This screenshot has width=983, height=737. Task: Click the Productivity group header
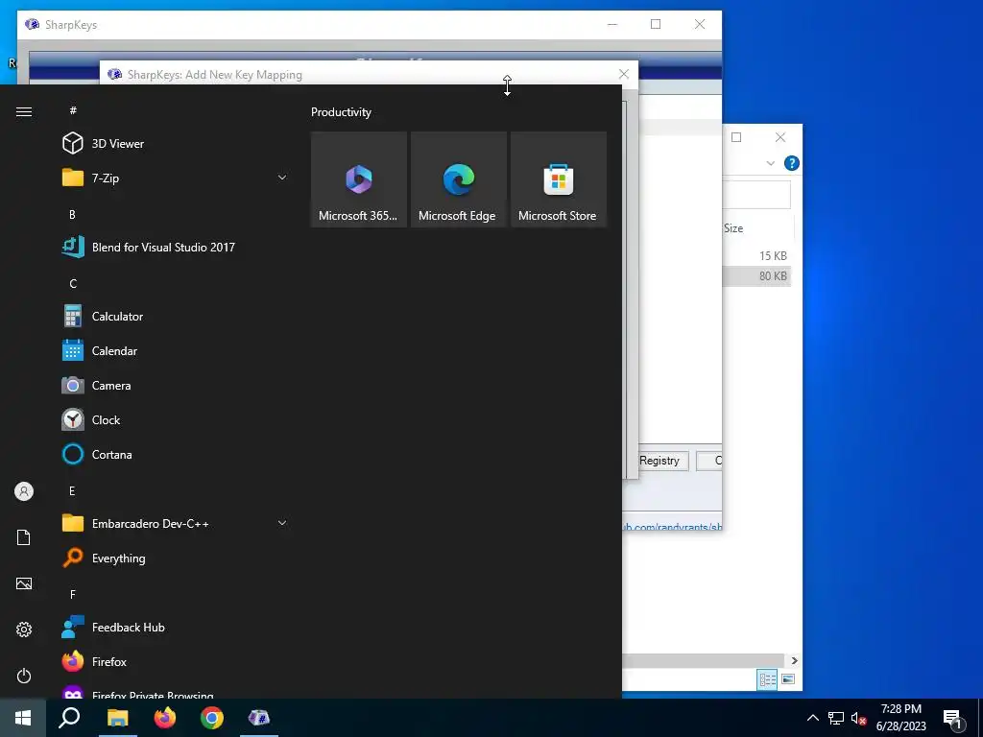341,112
